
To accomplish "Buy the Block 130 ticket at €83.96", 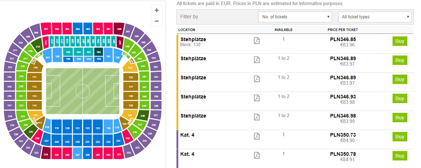I will click(x=400, y=41).
